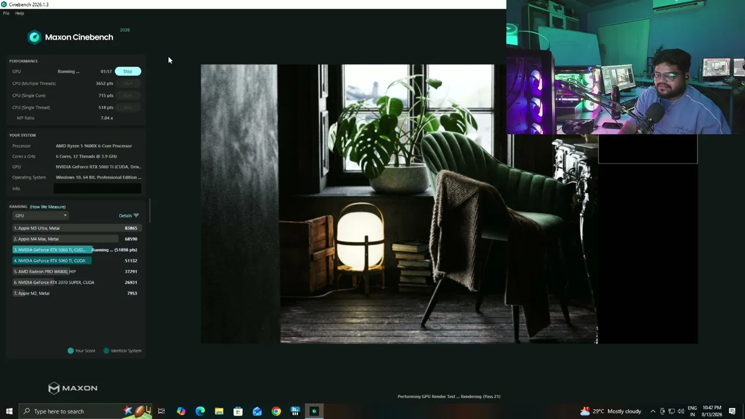This screenshot has height=419, width=745.
Task: Click the Cinebench taskbar icon
Action: 314,411
